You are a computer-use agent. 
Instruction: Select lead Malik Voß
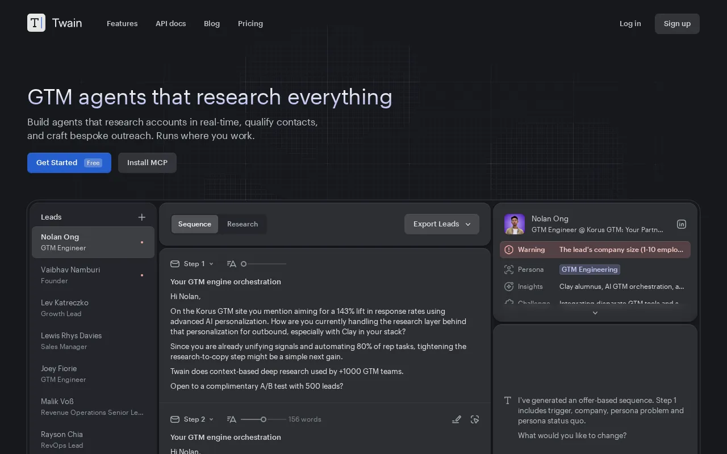click(x=93, y=407)
